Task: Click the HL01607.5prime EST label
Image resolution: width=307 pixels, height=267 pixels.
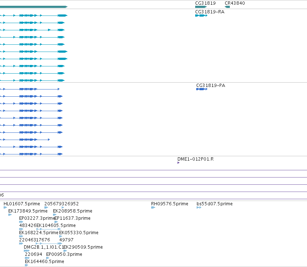Action: [22, 204]
